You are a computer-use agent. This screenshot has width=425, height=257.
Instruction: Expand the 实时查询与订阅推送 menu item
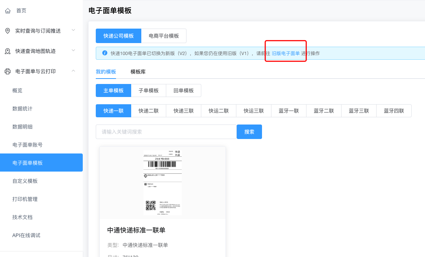pyautogui.click(x=41, y=31)
